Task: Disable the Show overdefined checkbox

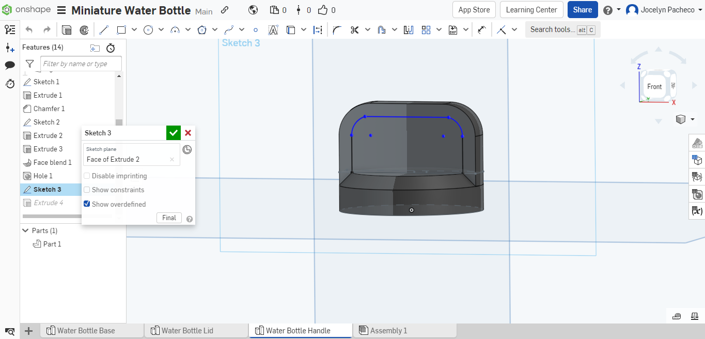Action: (x=86, y=204)
